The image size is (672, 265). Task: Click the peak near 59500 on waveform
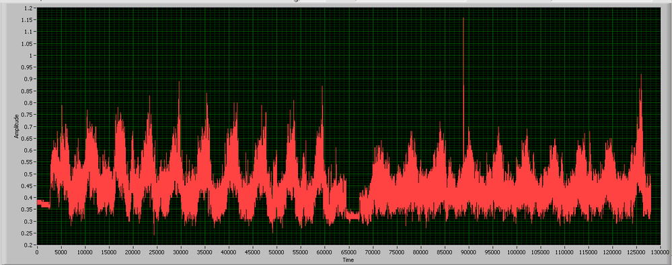point(322,87)
